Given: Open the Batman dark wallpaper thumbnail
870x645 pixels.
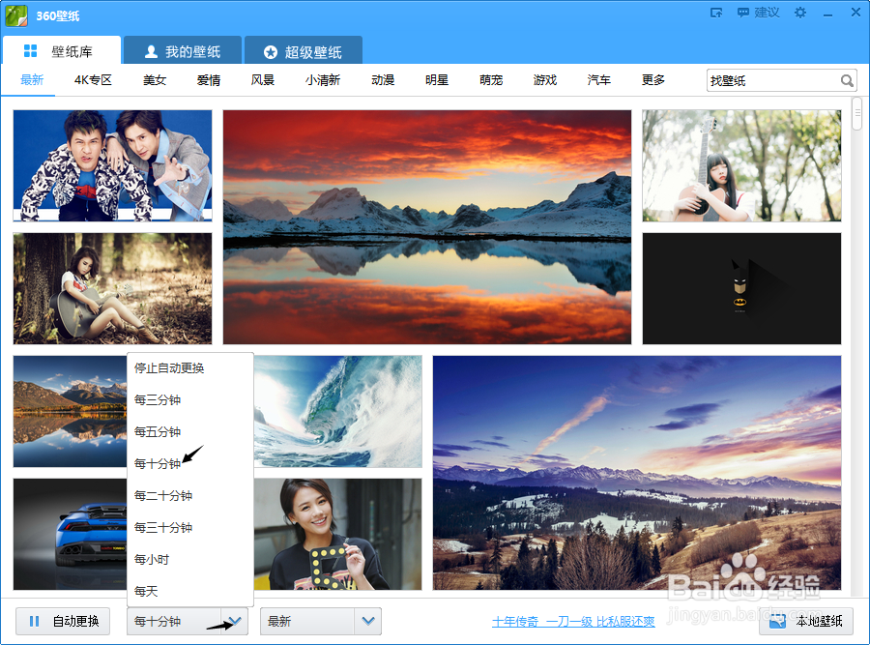Looking at the screenshot, I should [741, 288].
